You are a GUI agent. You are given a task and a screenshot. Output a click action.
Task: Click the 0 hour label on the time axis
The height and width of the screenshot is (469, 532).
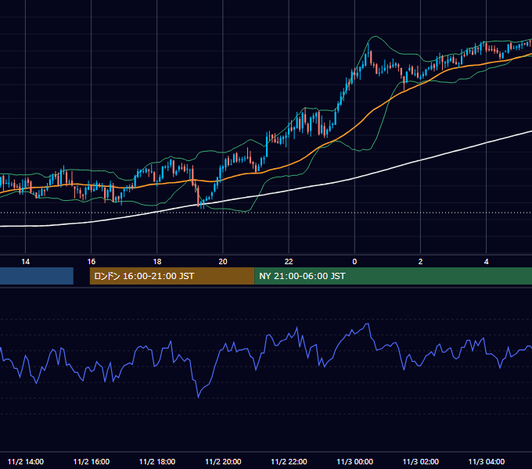click(x=354, y=262)
